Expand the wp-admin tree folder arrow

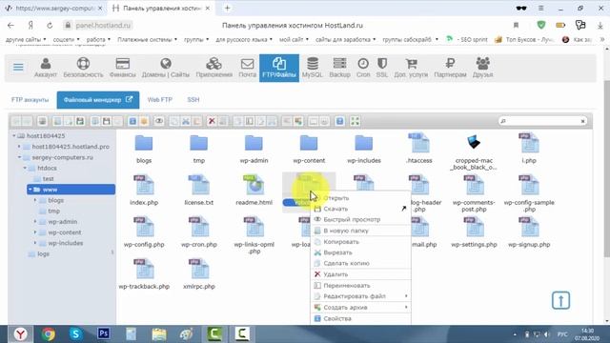[35, 222]
